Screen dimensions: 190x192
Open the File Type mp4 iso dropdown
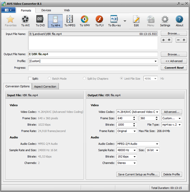[x=172, y=125]
